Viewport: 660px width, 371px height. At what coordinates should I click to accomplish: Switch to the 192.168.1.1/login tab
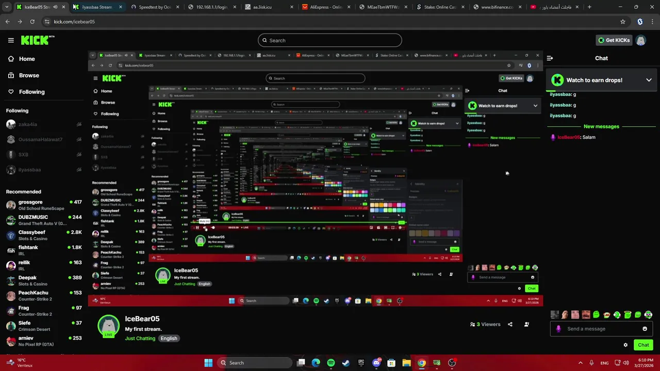(212, 7)
